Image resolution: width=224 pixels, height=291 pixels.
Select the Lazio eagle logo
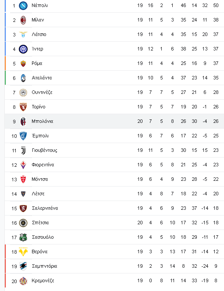pyautogui.click(x=23, y=35)
